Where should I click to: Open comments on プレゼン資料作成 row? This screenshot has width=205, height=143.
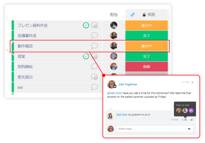pyautogui.click(x=94, y=25)
